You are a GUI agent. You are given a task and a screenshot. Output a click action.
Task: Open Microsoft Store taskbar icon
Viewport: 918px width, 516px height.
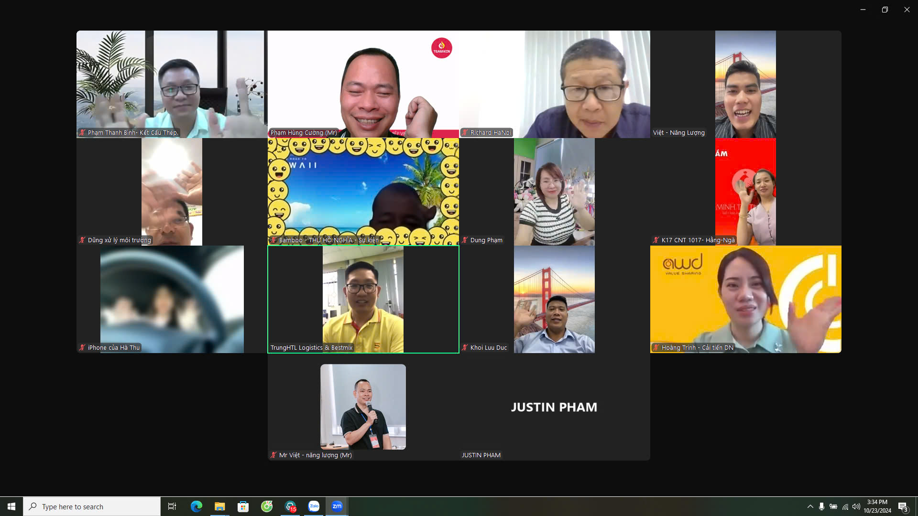point(243,506)
